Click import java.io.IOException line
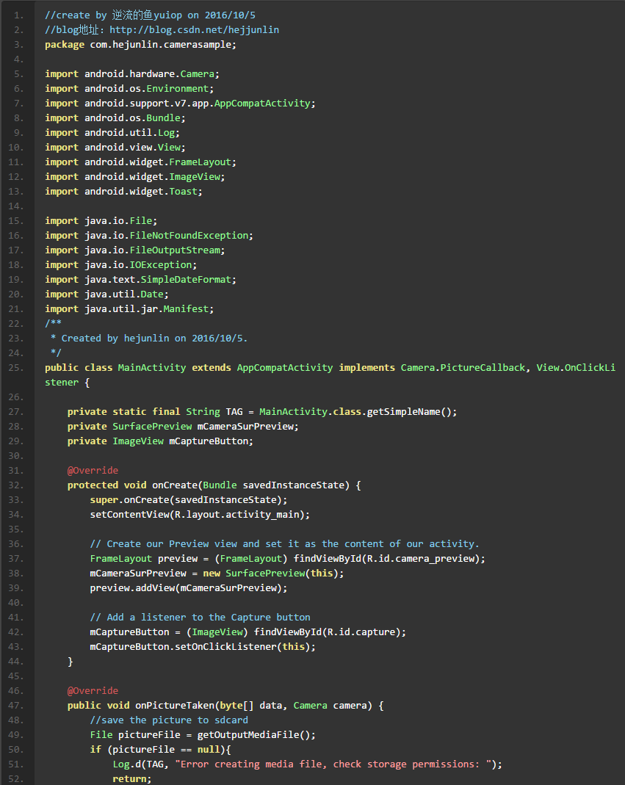Image resolution: width=625 pixels, height=785 pixels. pyautogui.click(x=120, y=265)
